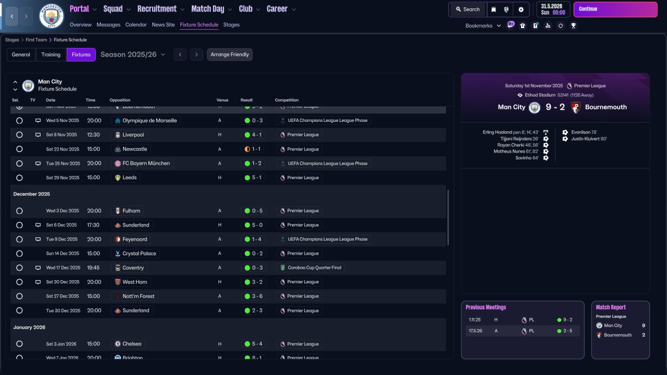Go forward with the right navigation arrow
This screenshot has width=667, height=375.
[x=26, y=16]
